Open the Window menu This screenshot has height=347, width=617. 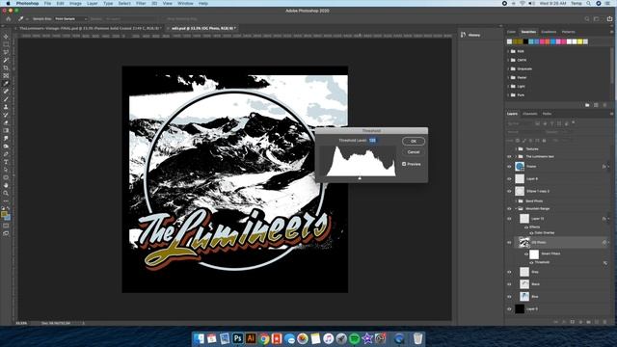click(185, 3)
